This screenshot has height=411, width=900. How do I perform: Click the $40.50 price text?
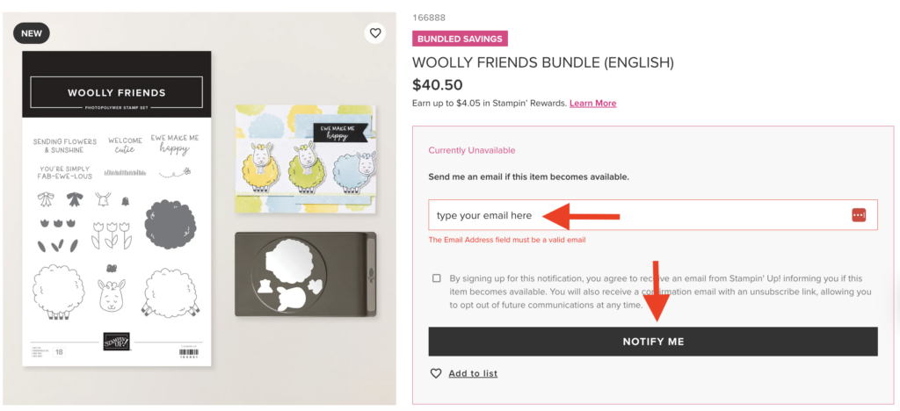pos(437,85)
